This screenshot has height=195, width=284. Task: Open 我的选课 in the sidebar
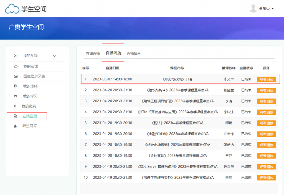[31, 66]
